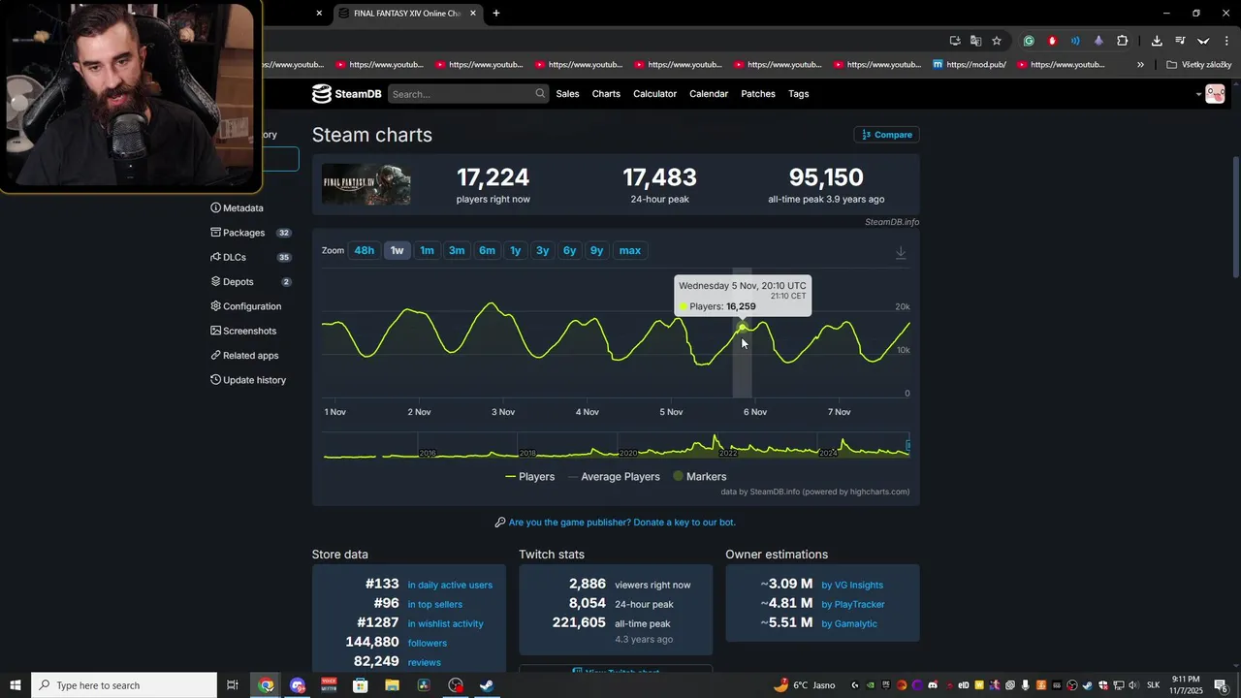Set chart zoom to 3m
Image resolution: width=1241 pixels, height=698 pixels.
[457, 250]
